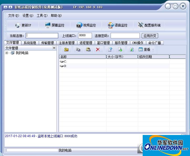Sort by the 名称 column header

tap(83, 57)
